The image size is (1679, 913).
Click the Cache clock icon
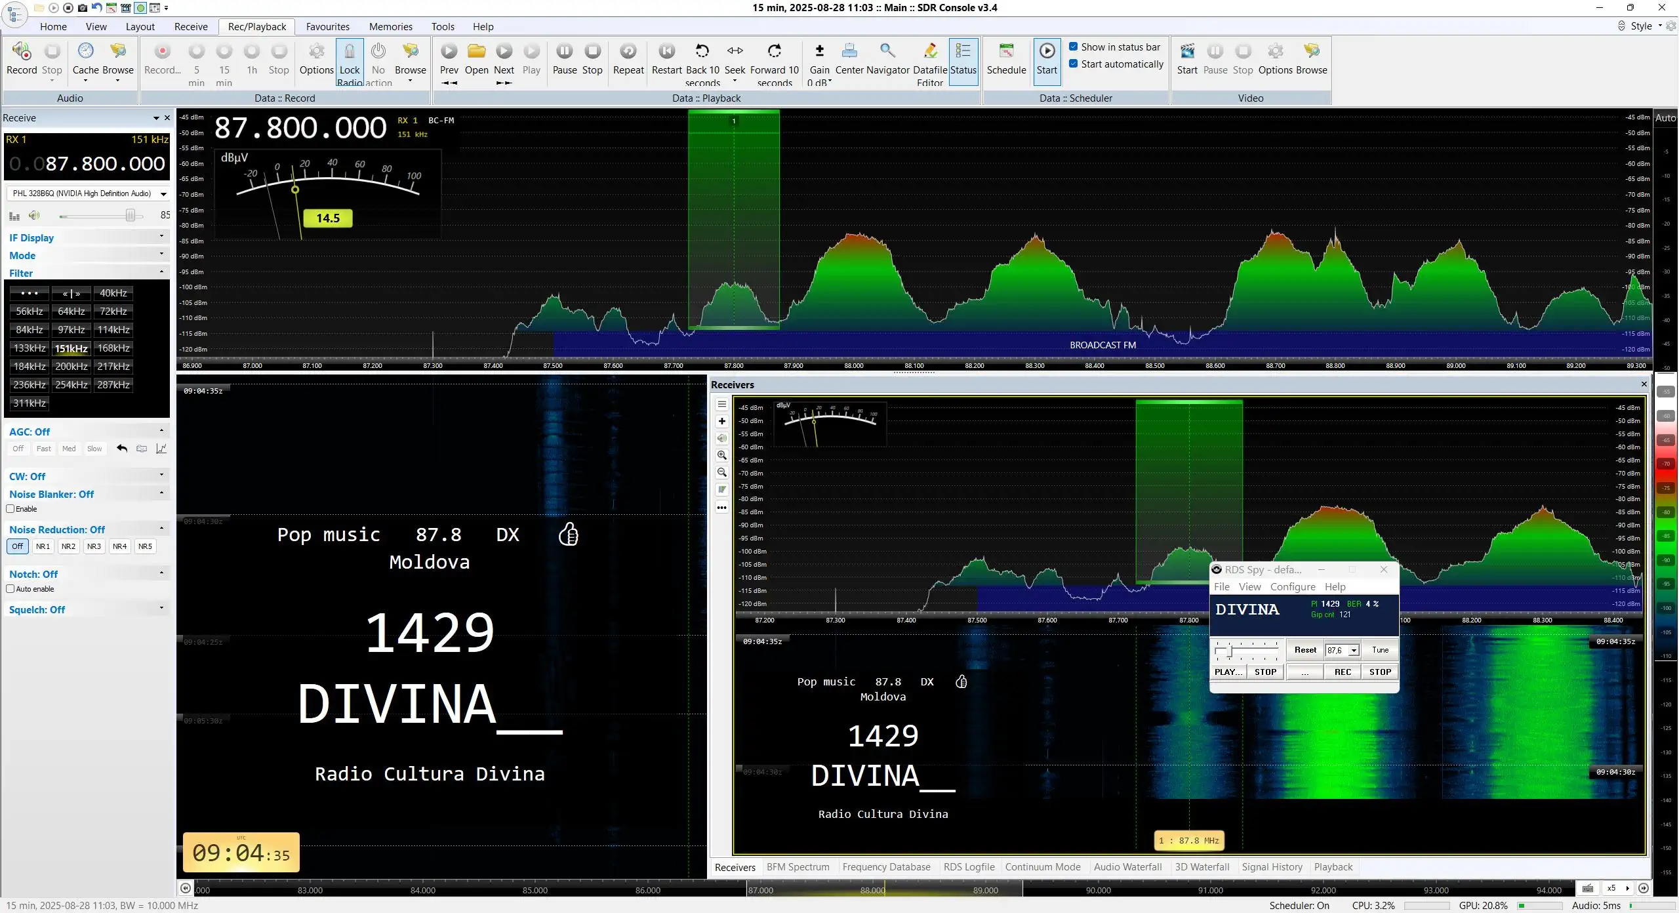(x=86, y=51)
